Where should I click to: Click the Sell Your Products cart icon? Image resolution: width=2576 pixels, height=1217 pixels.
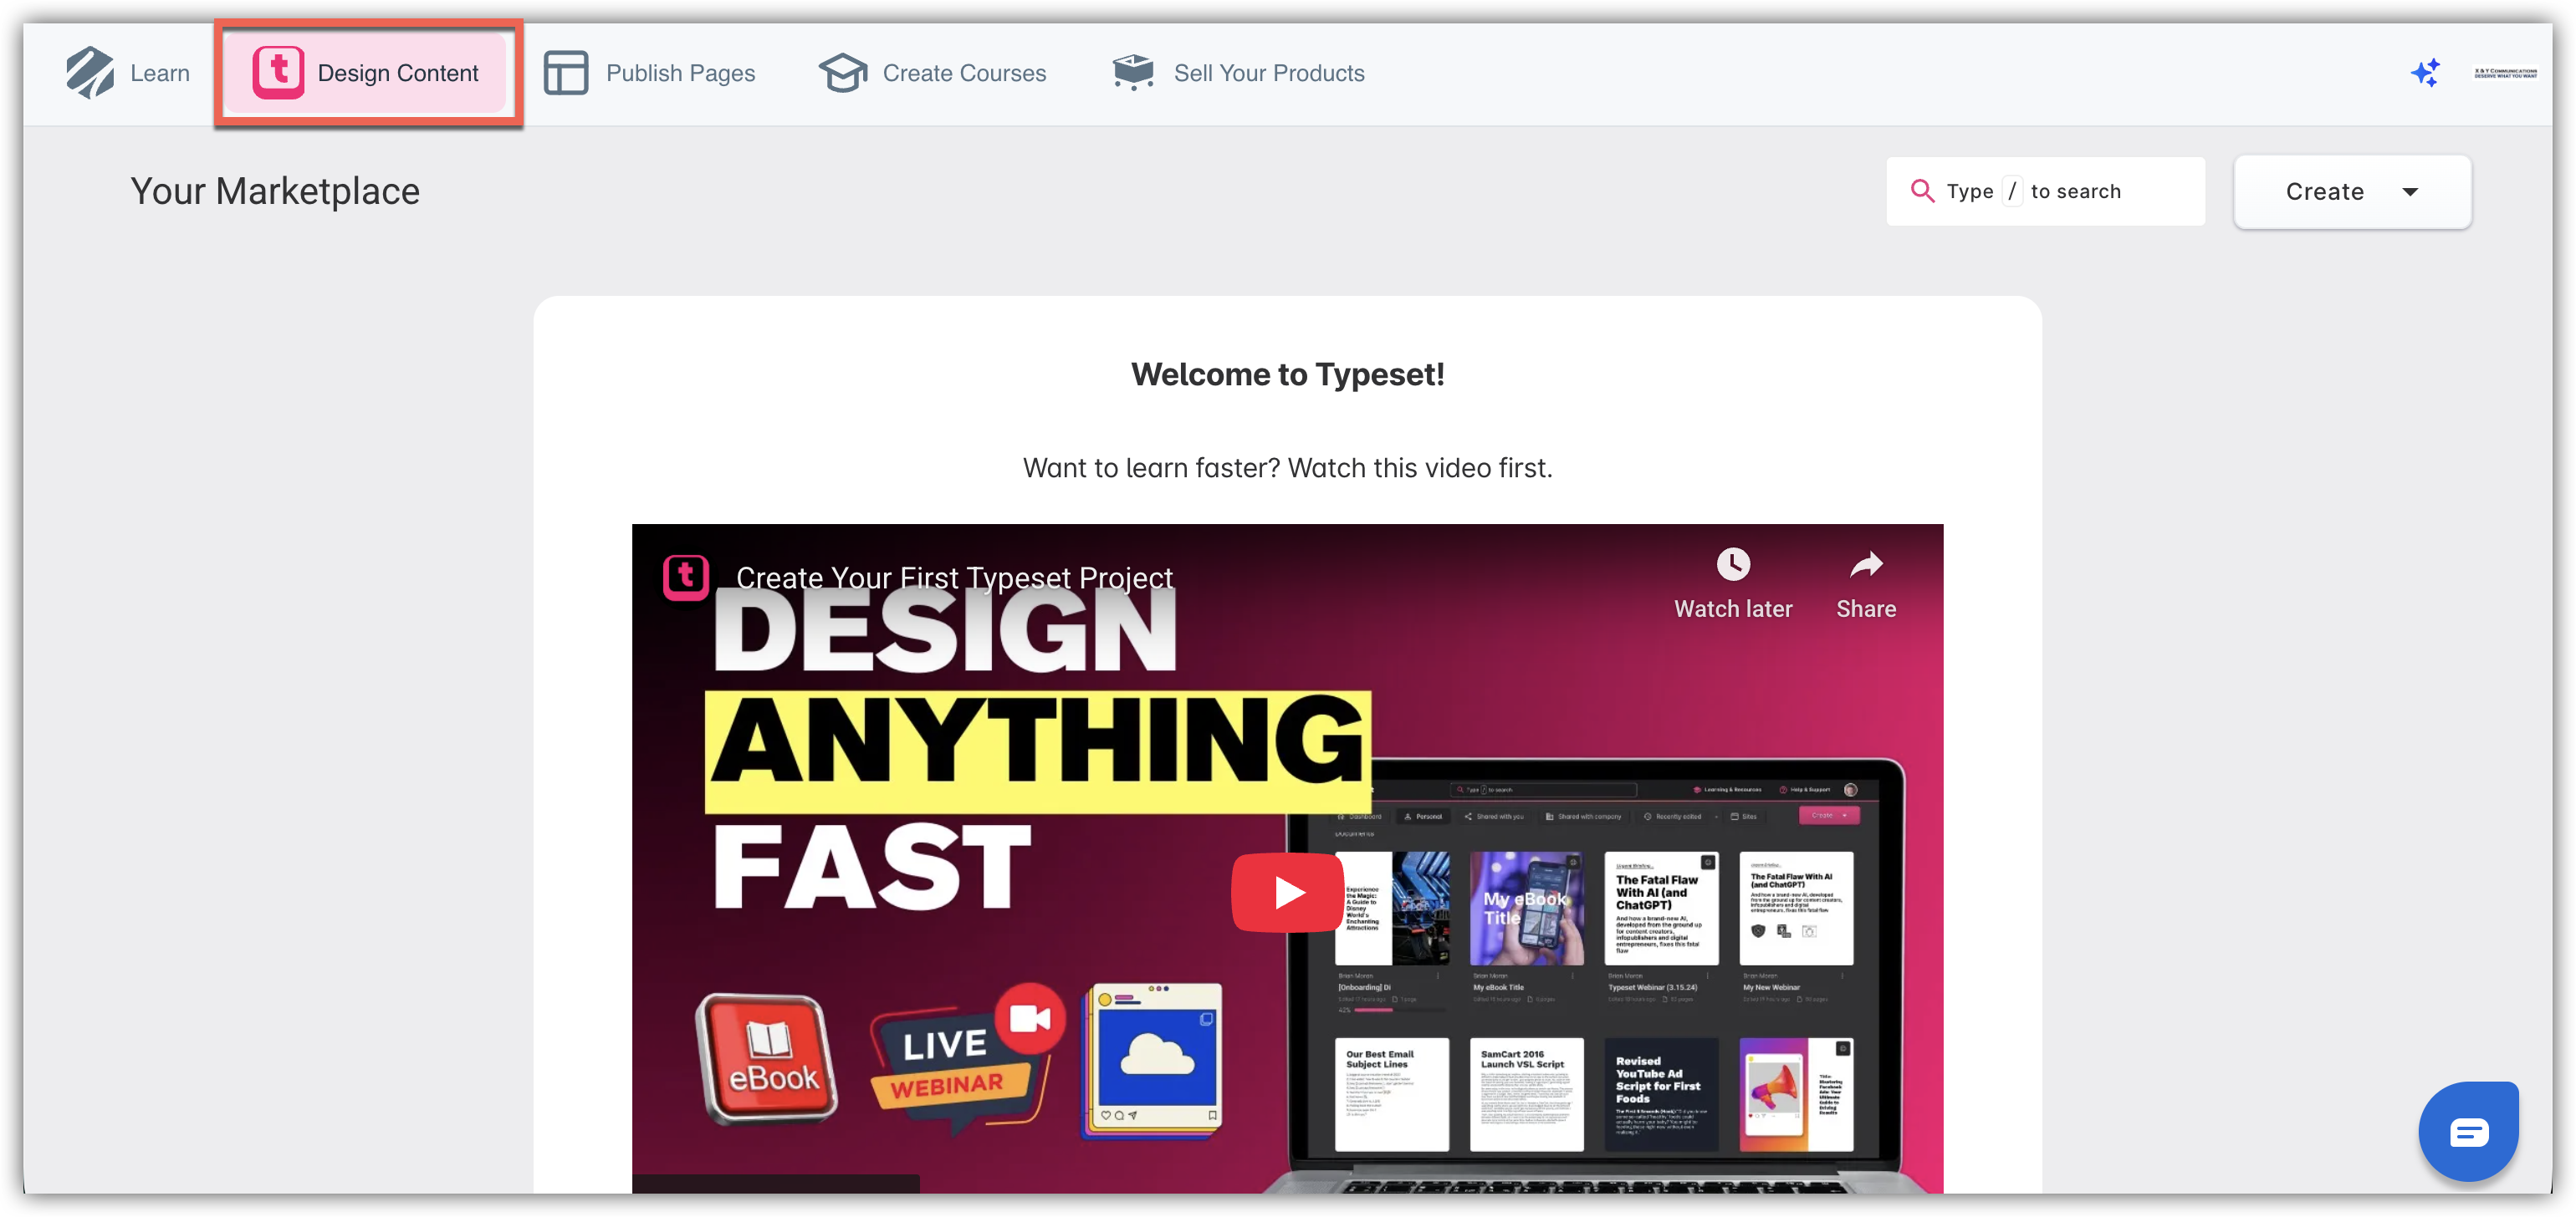(x=1133, y=73)
